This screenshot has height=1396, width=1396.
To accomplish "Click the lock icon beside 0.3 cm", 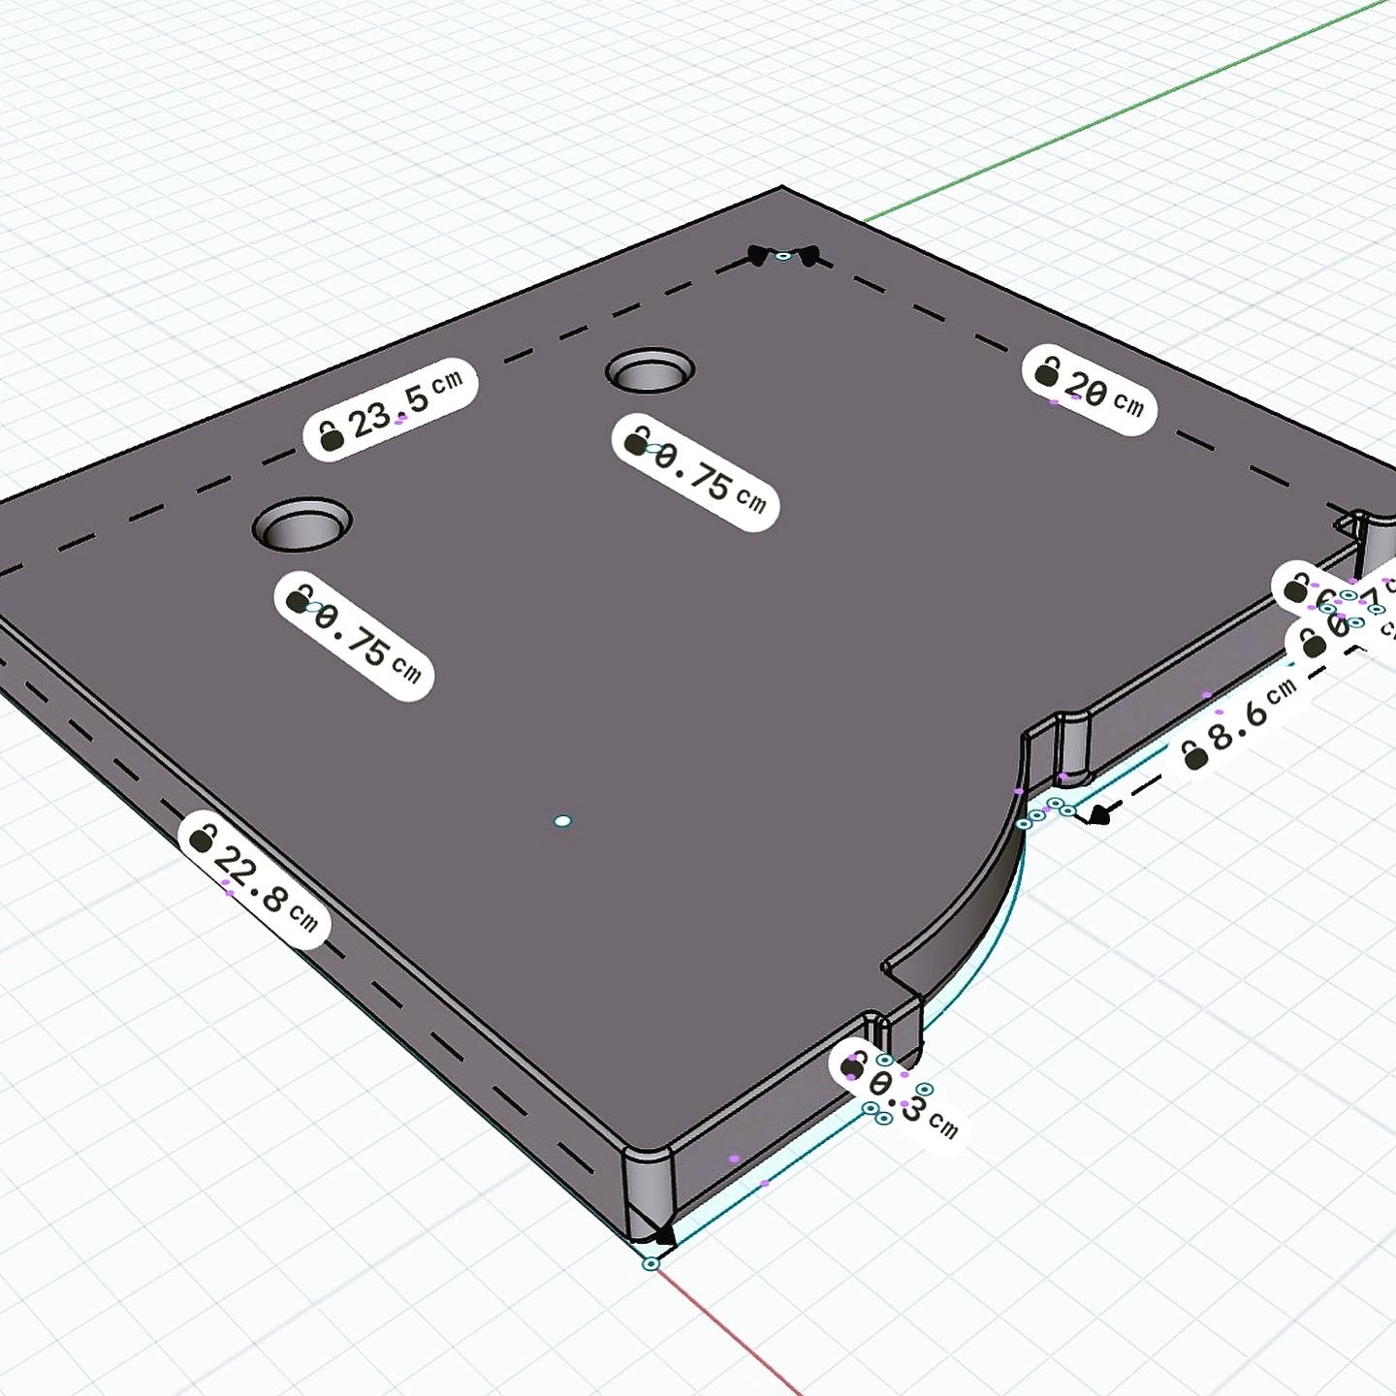I will coord(852,1065).
